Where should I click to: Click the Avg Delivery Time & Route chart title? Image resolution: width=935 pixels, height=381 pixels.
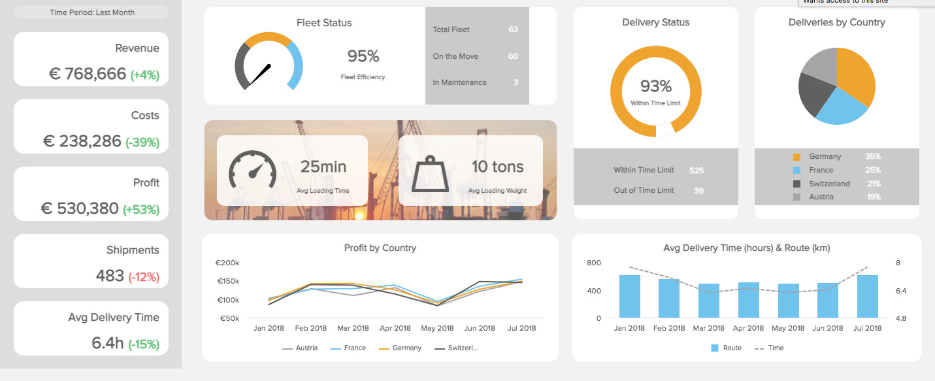tap(747, 248)
